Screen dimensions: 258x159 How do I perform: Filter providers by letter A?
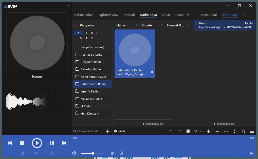pyautogui.click(x=86, y=33)
